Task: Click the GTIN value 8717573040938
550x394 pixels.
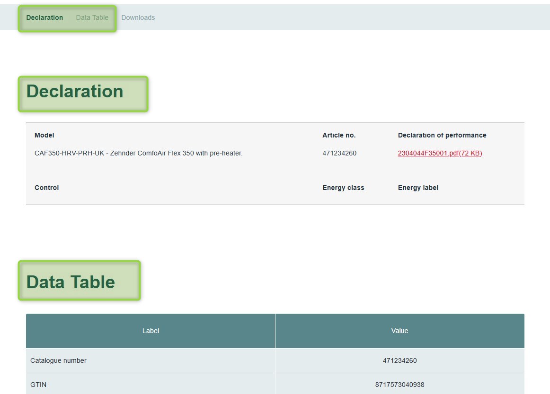Action: [399, 385]
